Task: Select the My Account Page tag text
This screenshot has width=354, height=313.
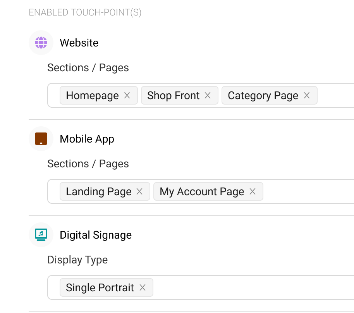Action: (x=202, y=192)
